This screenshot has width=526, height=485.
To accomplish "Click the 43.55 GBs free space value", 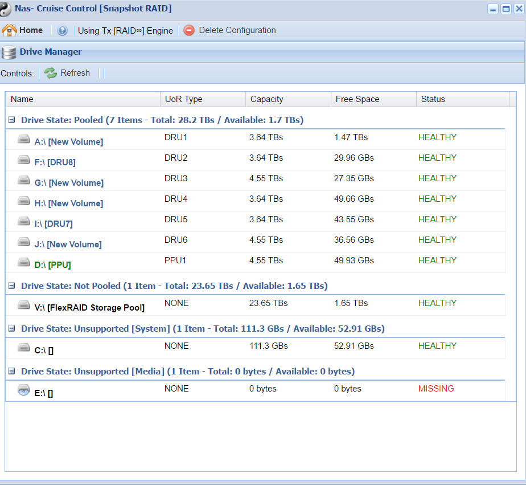I will coord(354,219).
